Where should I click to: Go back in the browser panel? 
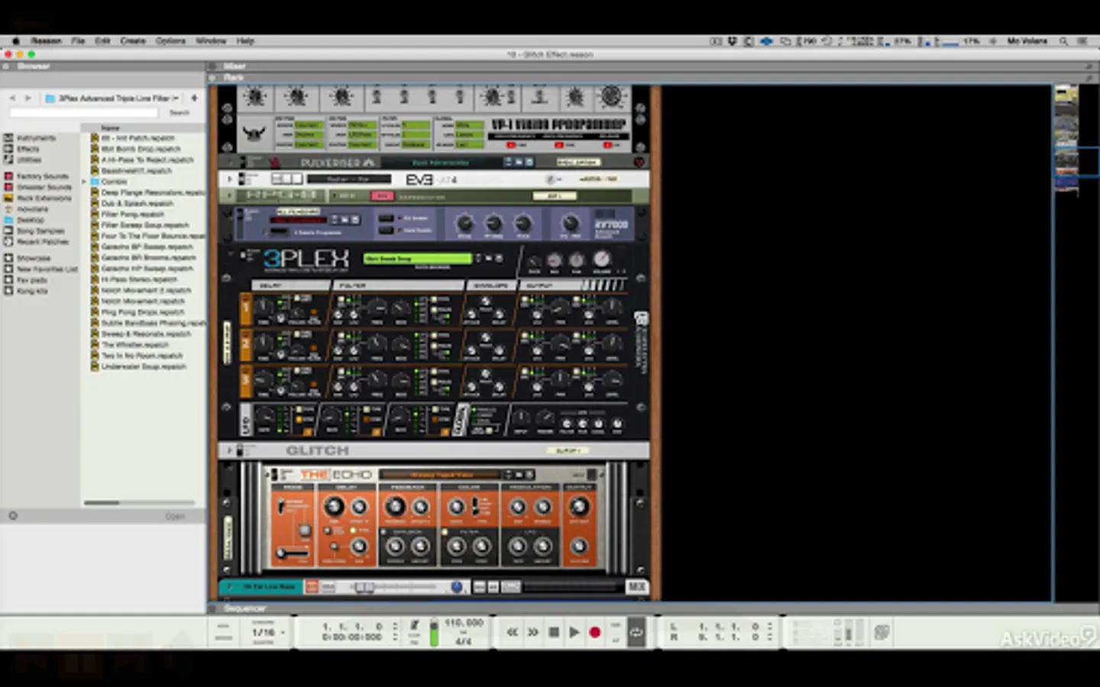12,98
